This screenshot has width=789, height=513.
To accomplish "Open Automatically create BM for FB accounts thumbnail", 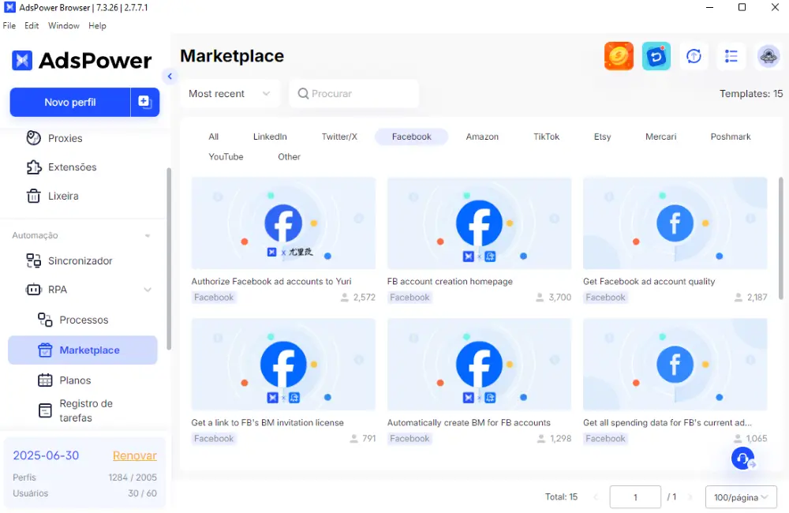I will point(479,365).
